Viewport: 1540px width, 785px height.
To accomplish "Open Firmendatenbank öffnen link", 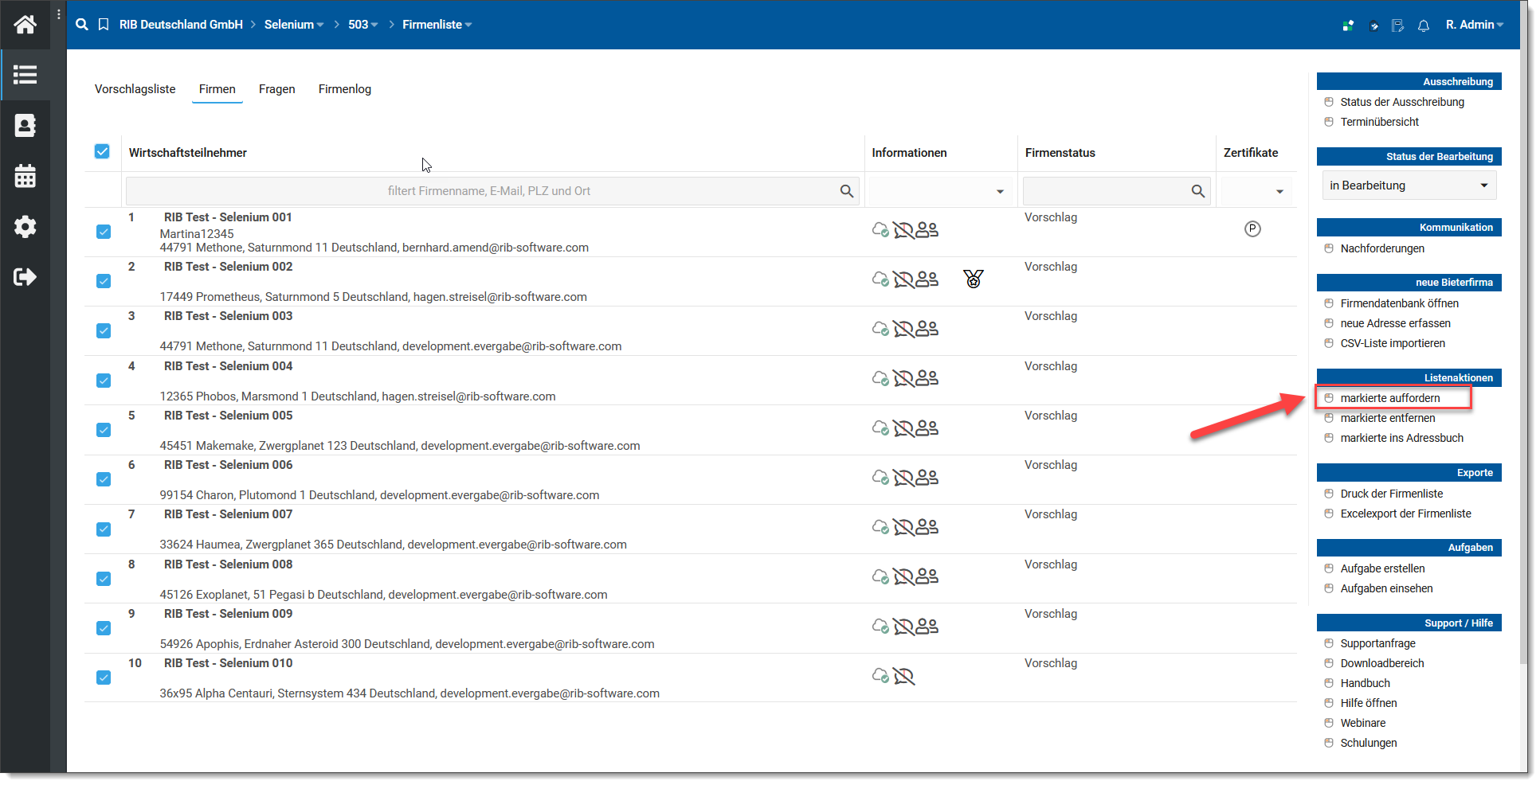I will click(x=1400, y=303).
